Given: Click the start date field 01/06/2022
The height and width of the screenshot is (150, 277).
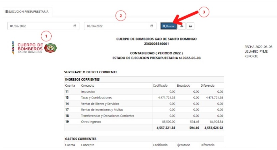Looking at the screenshot, I should (43, 26).
